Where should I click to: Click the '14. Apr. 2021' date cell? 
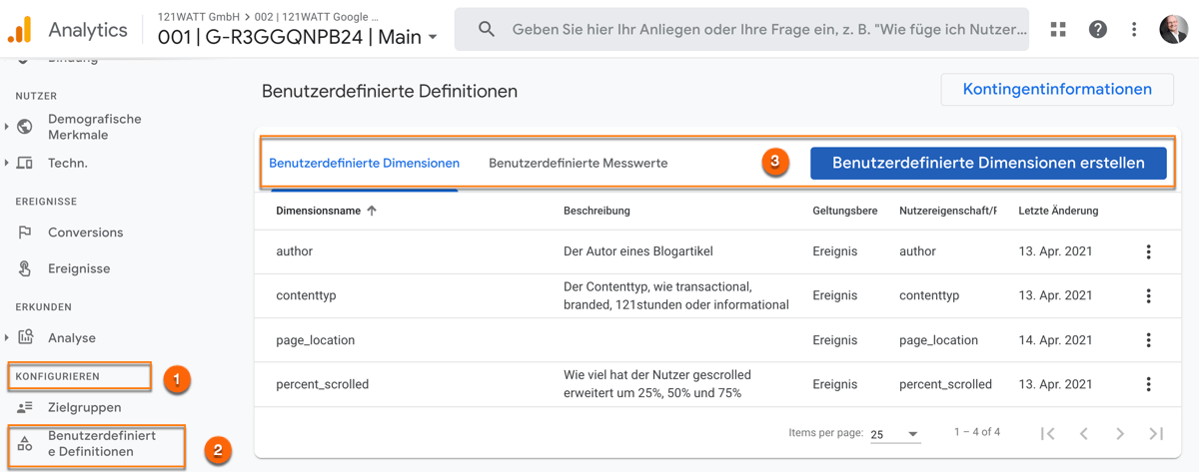click(1055, 340)
